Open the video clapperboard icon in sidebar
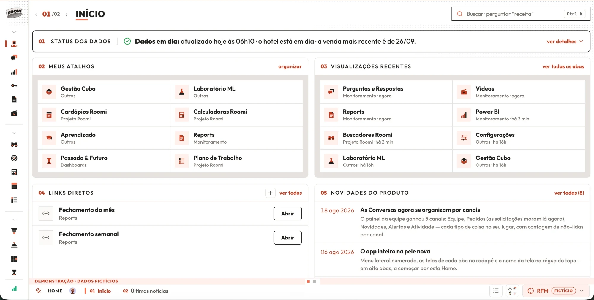Image resolution: width=594 pixels, height=300 pixels. click(14, 113)
